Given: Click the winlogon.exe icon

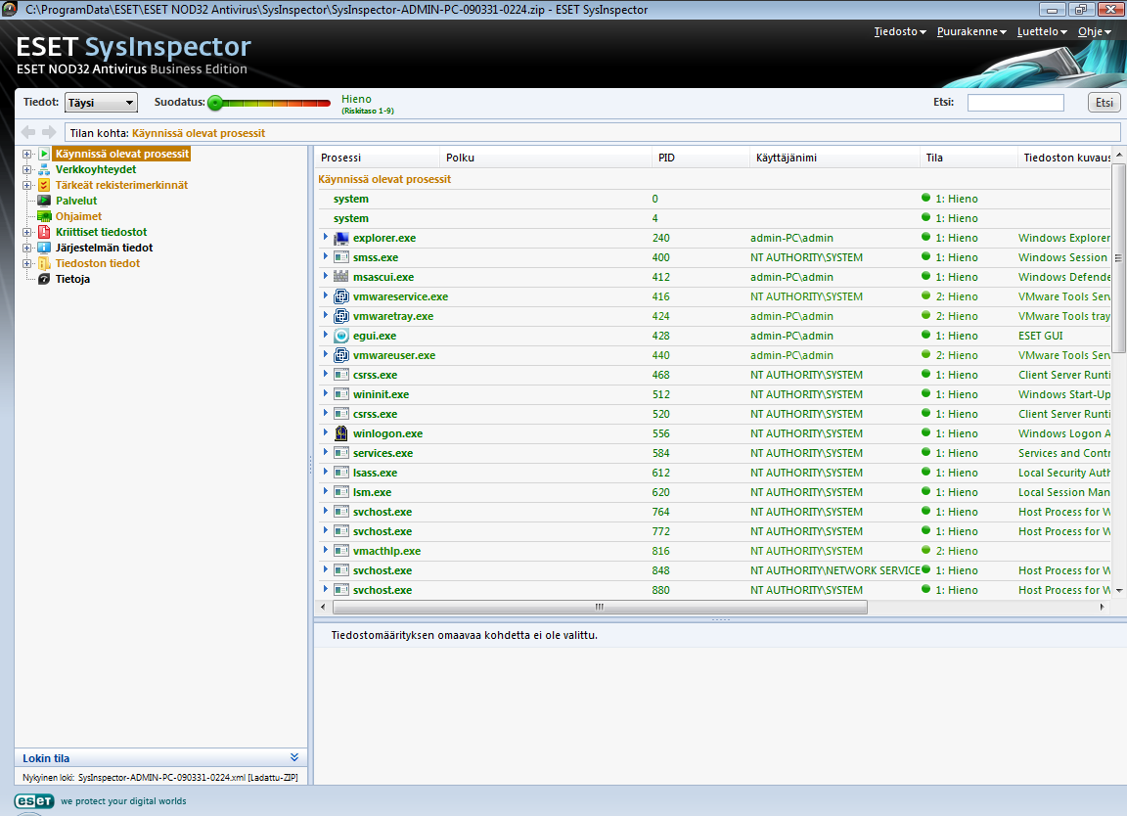Looking at the screenshot, I should [x=341, y=433].
